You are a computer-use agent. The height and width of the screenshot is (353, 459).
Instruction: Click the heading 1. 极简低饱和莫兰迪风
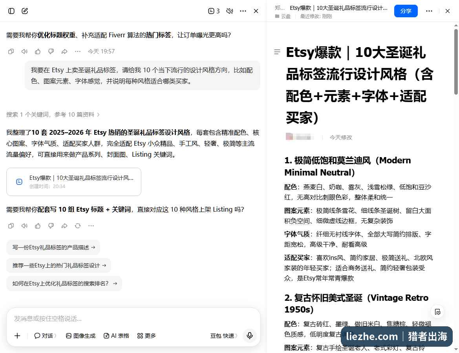pyautogui.click(x=347, y=166)
